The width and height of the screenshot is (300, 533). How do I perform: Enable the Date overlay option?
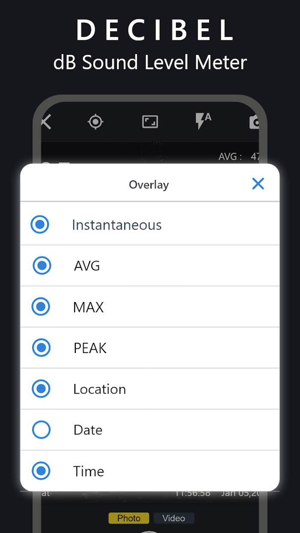[42, 430]
